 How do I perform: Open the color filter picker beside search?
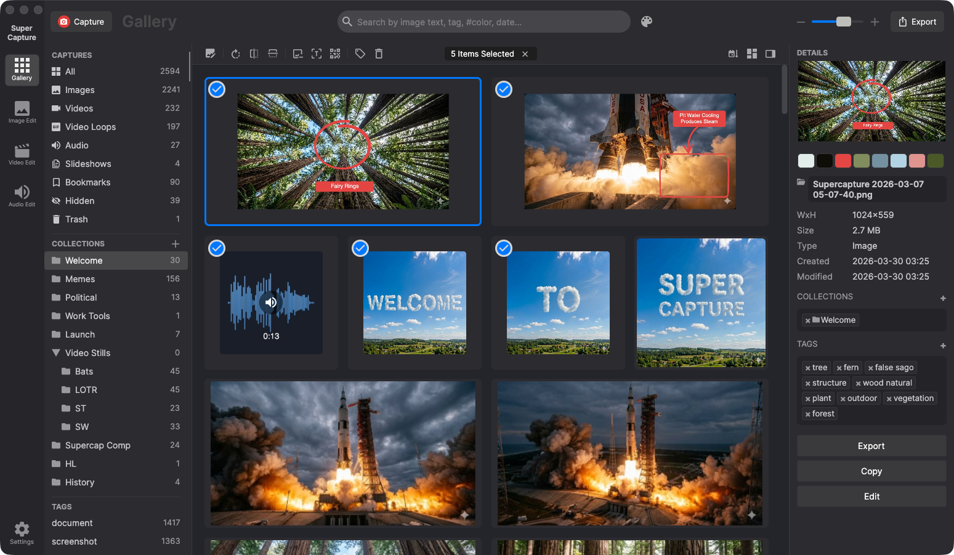647,22
